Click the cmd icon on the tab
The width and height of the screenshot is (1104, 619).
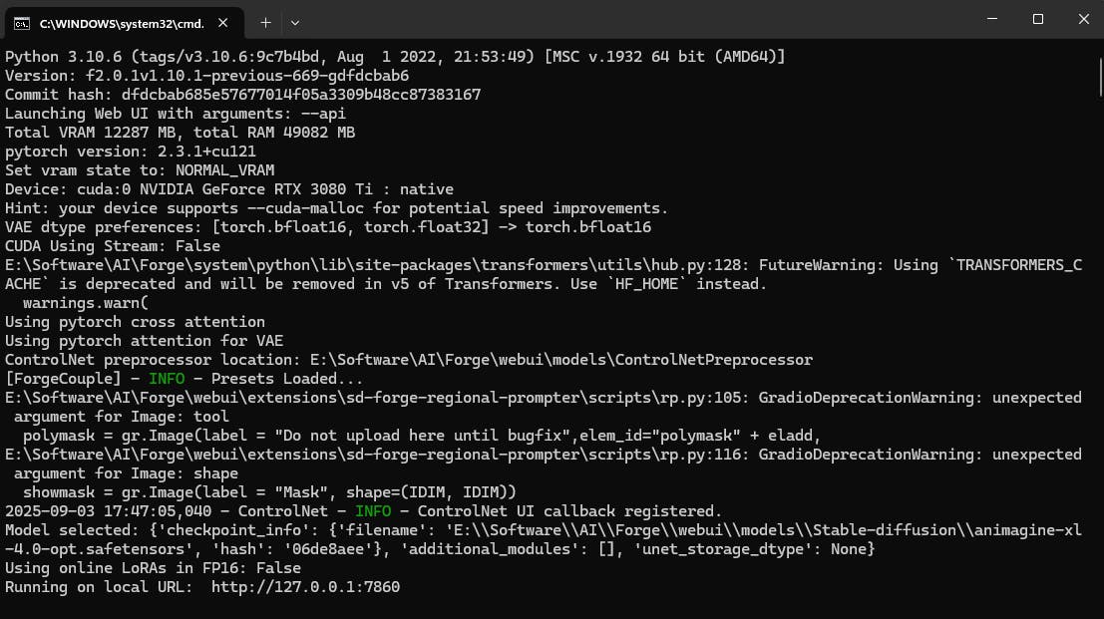(20, 21)
